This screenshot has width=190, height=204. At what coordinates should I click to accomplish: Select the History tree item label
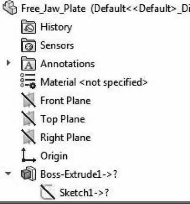(56, 27)
